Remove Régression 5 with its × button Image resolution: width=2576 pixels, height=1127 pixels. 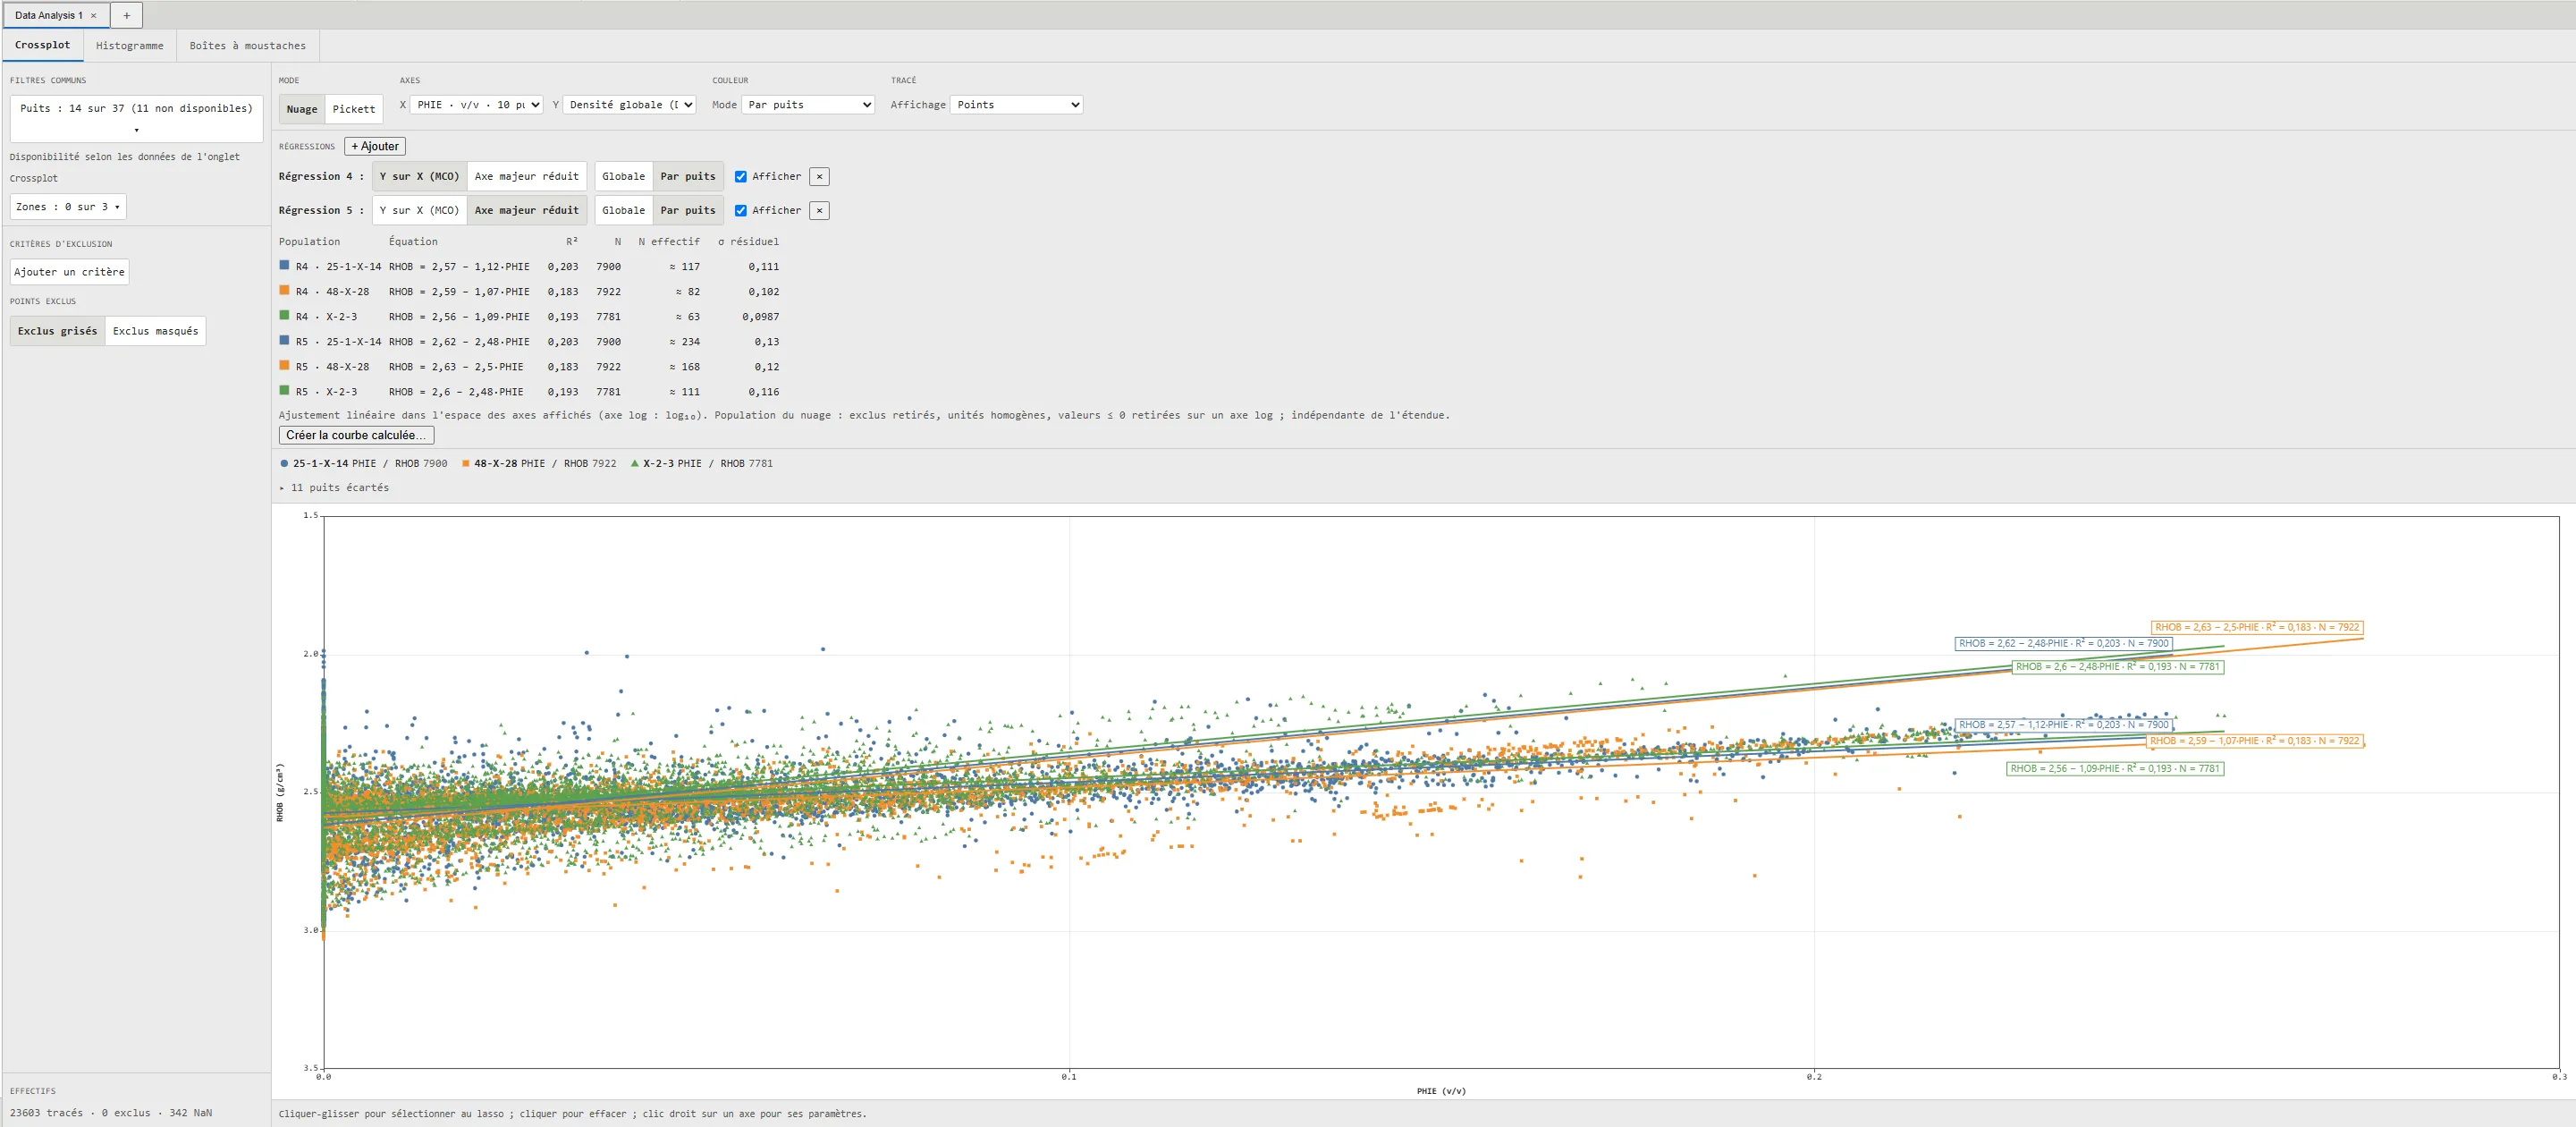pos(819,211)
